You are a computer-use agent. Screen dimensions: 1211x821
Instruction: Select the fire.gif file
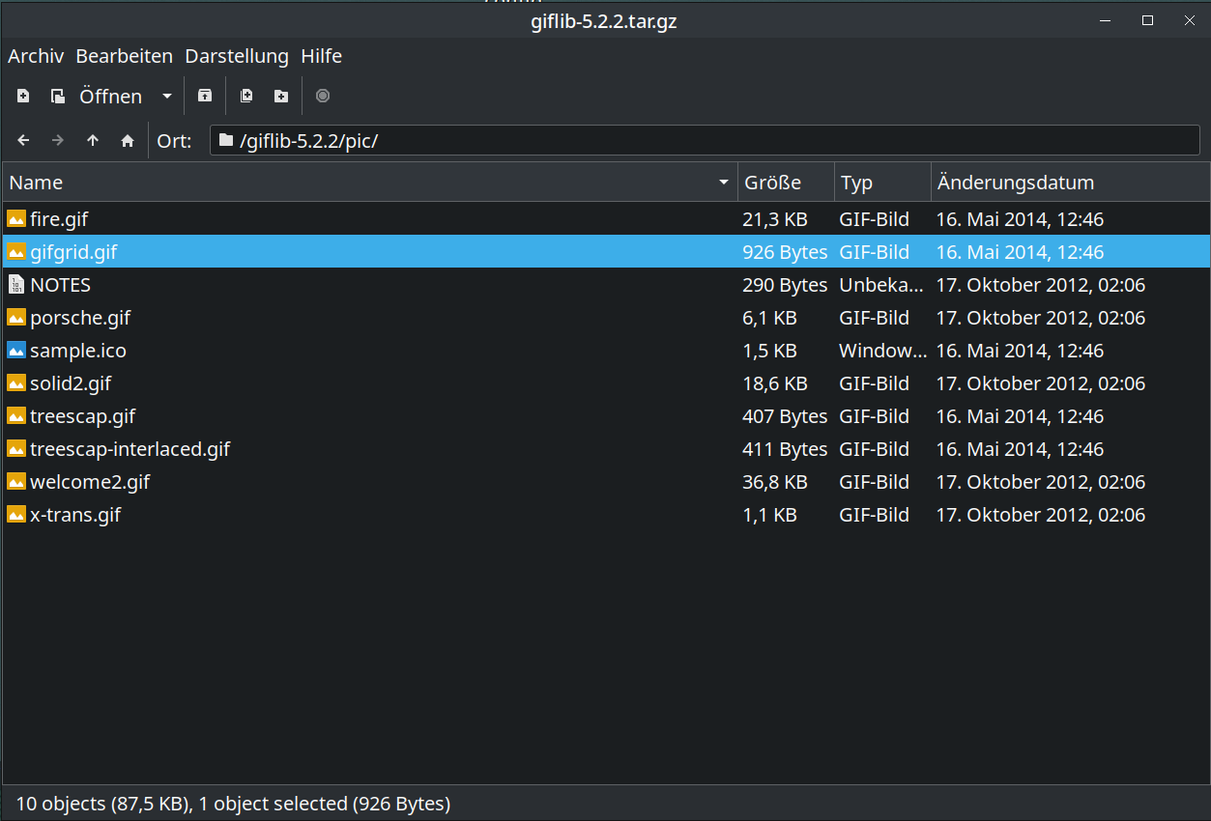(x=59, y=219)
